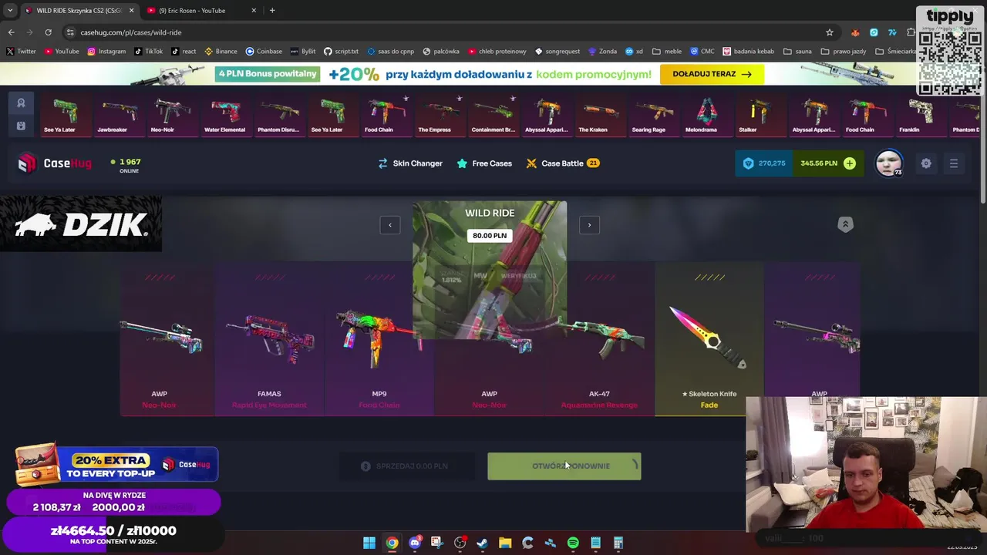Open Discord from the taskbar
This screenshot has width=987, height=555.
415,543
